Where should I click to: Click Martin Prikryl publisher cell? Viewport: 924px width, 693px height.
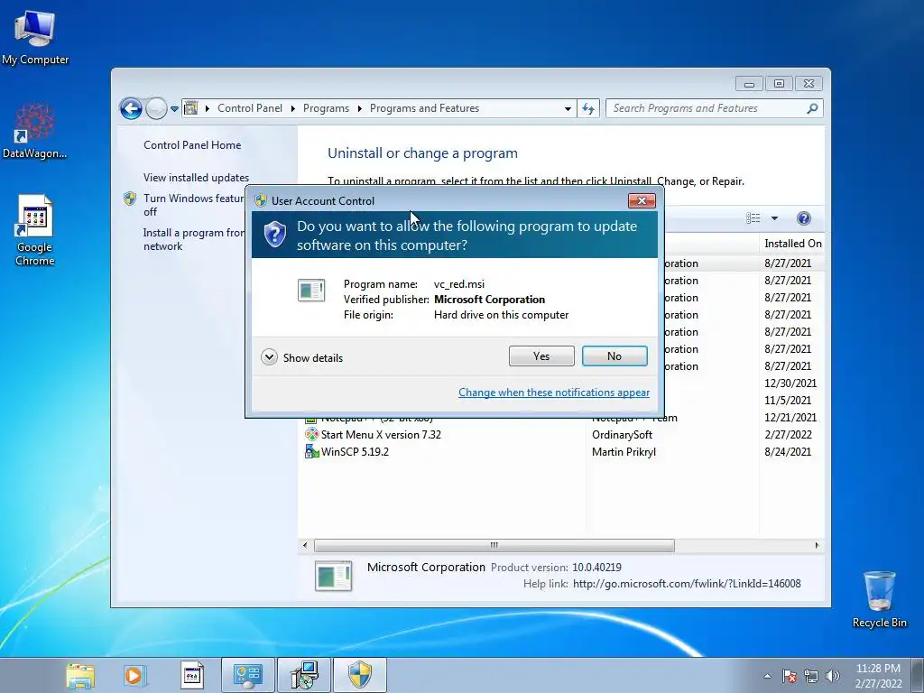(x=624, y=452)
